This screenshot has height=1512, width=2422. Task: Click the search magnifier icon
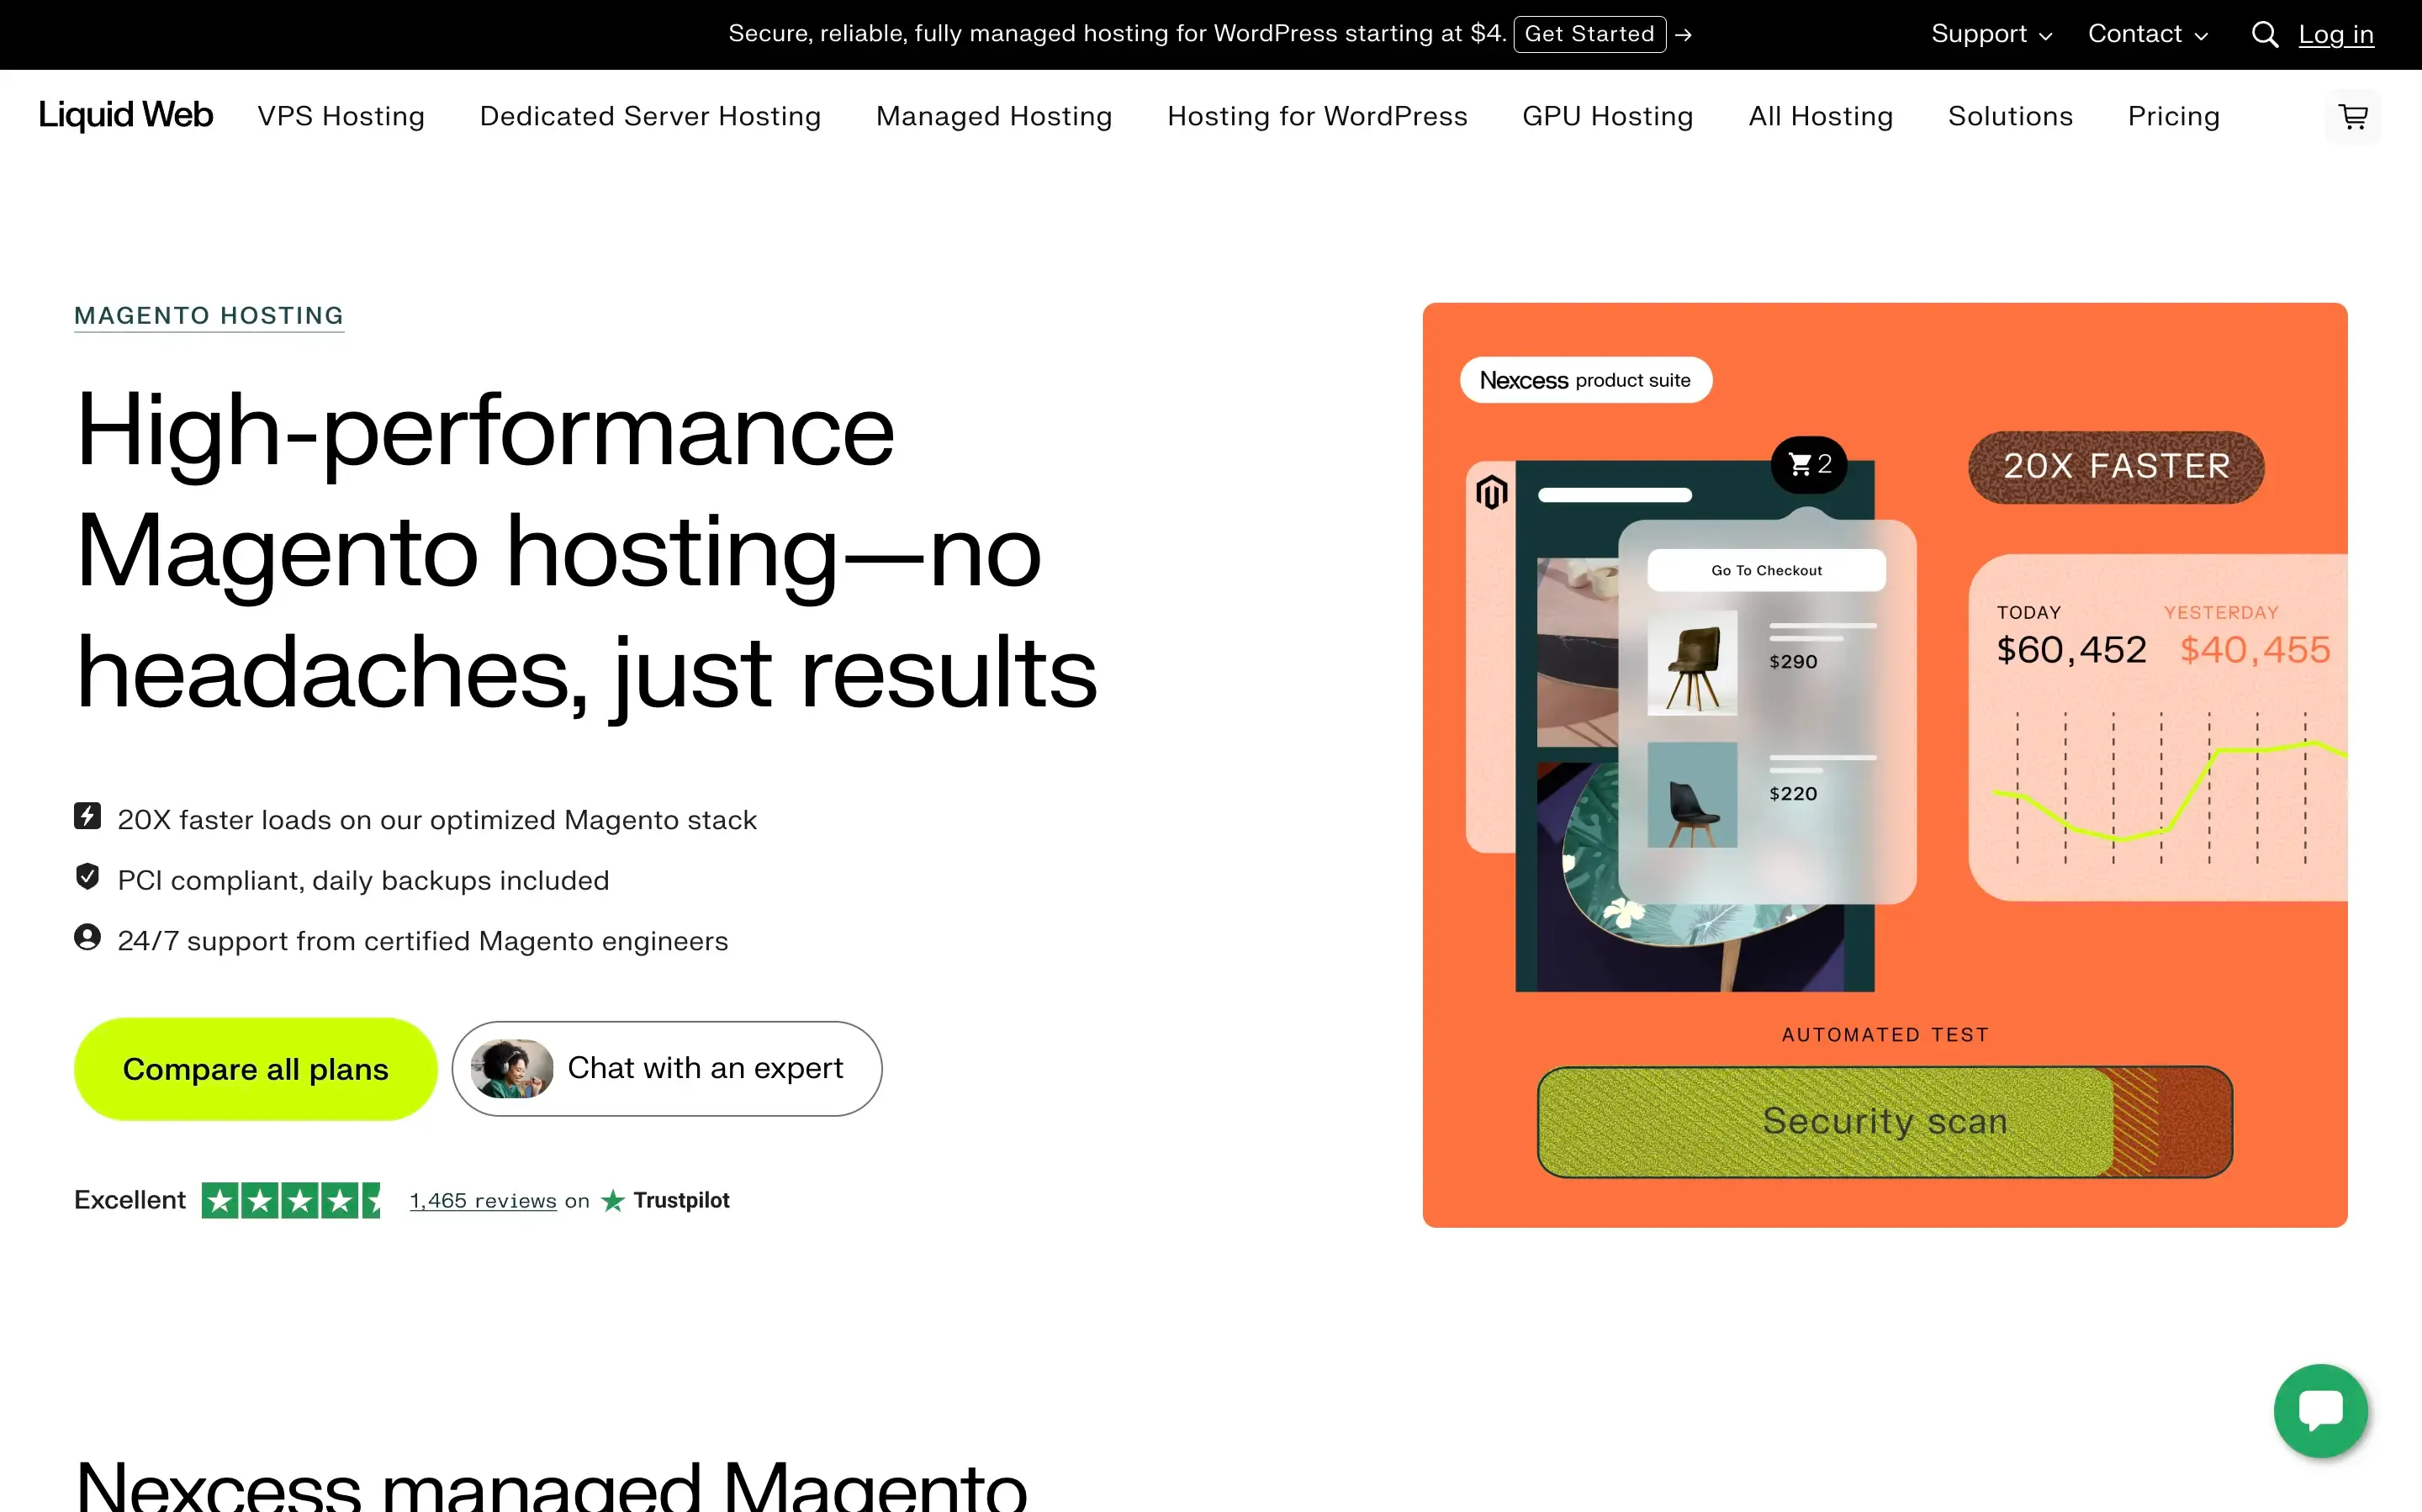tap(2264, 35)
